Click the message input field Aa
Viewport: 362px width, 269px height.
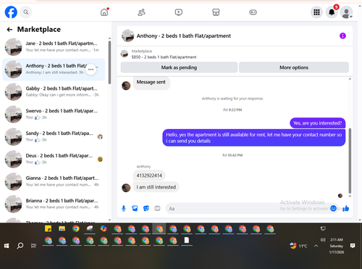[251, 208]
